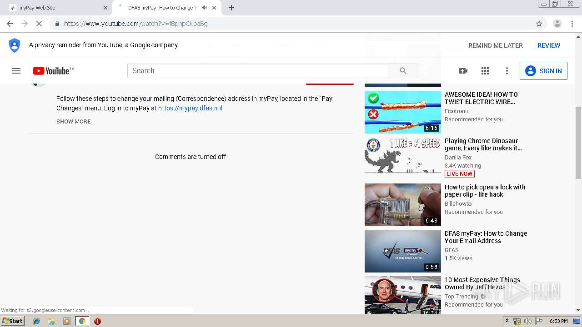Screen dimensions: 582x327
Task: Stop loading the page
Action: 39,24
